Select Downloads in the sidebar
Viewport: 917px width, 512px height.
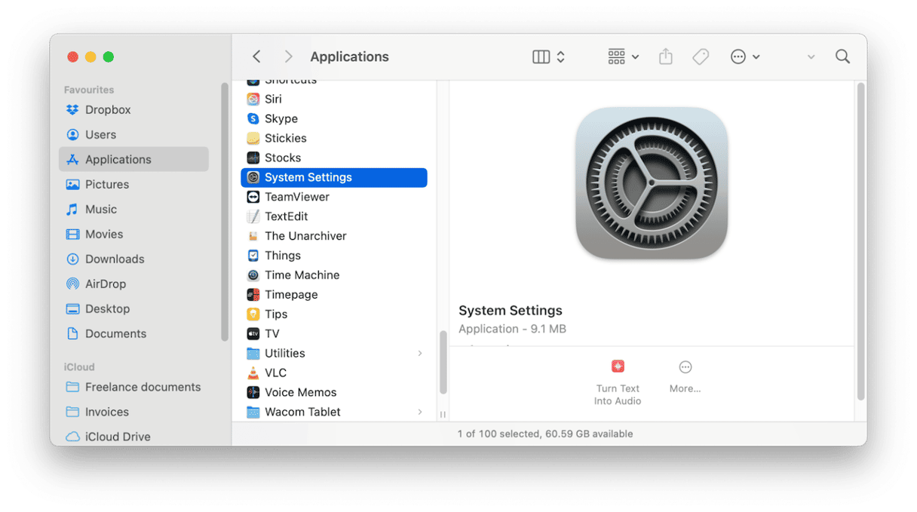coord(114,259)
